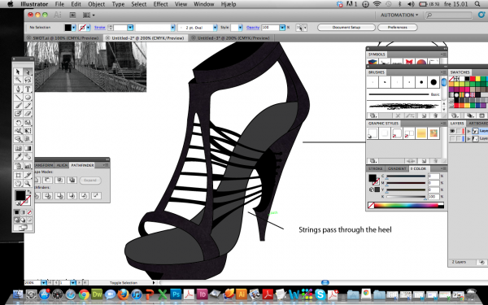
Task: Click the K slider in Color panel
Action: pos(406,197)
